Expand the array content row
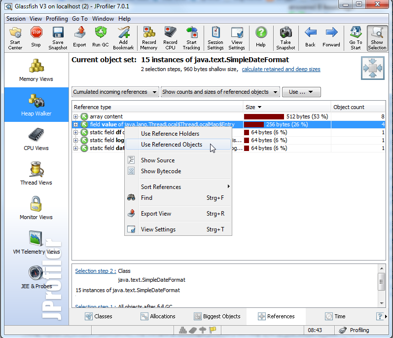The width and height of the screenshot is (393, 338). pos(76,116)
